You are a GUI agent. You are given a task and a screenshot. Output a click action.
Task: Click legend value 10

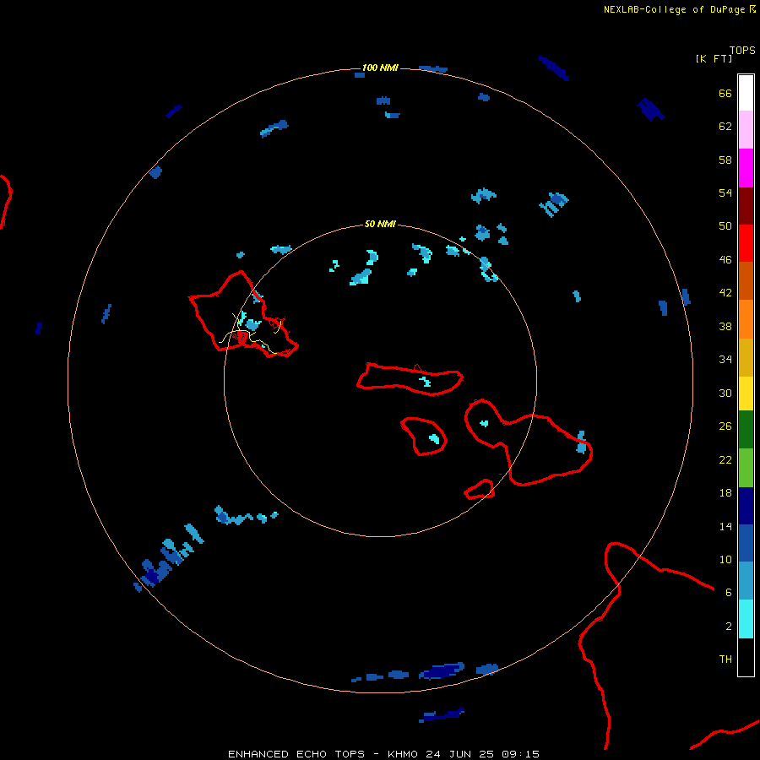[725, 559]
